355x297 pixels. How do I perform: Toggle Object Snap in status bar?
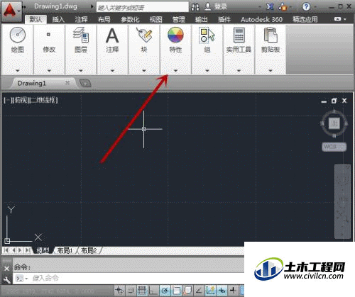176,290
